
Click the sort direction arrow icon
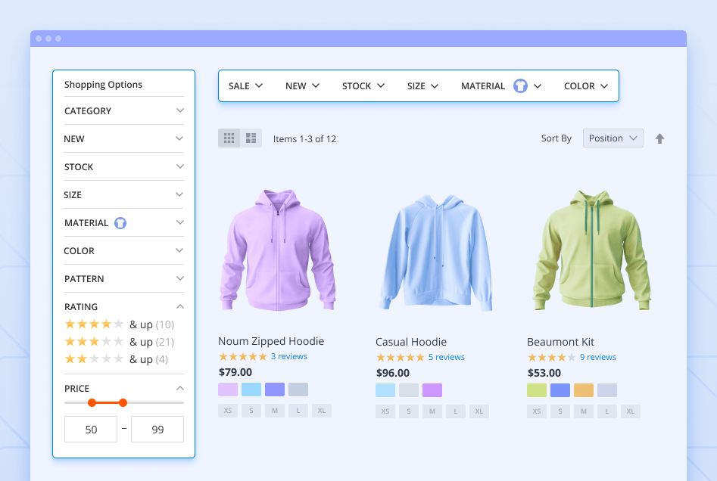pos(659,138)
